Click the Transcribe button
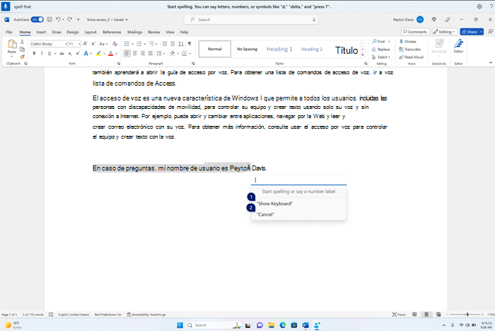 [x=409, y=50]
